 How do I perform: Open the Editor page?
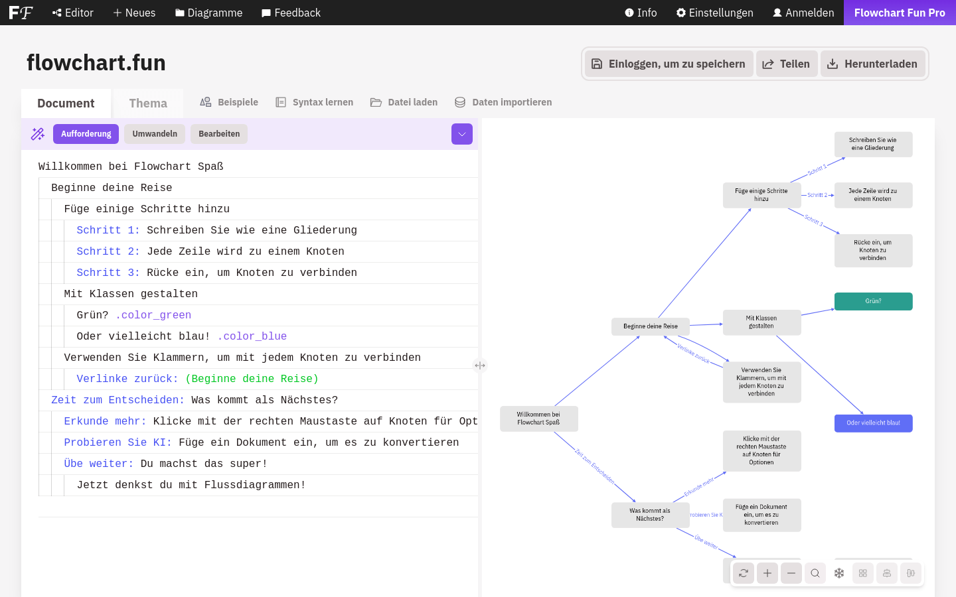click(x=73, y=13)
